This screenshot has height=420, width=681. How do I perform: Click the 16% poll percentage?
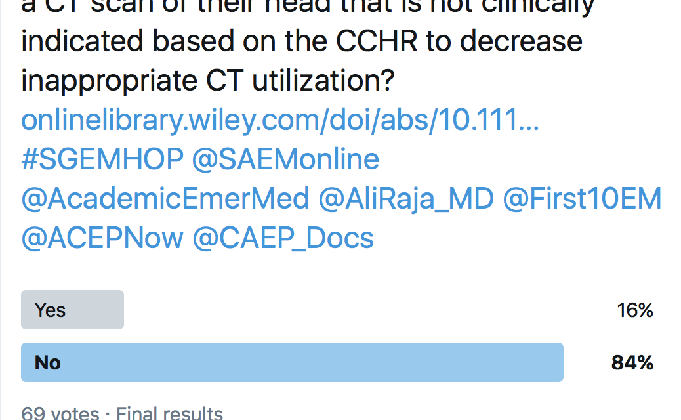click(635, 310)
